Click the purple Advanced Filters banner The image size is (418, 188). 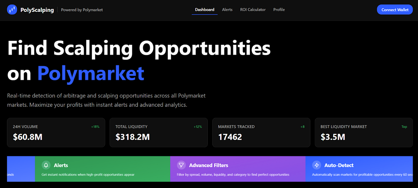238,169
